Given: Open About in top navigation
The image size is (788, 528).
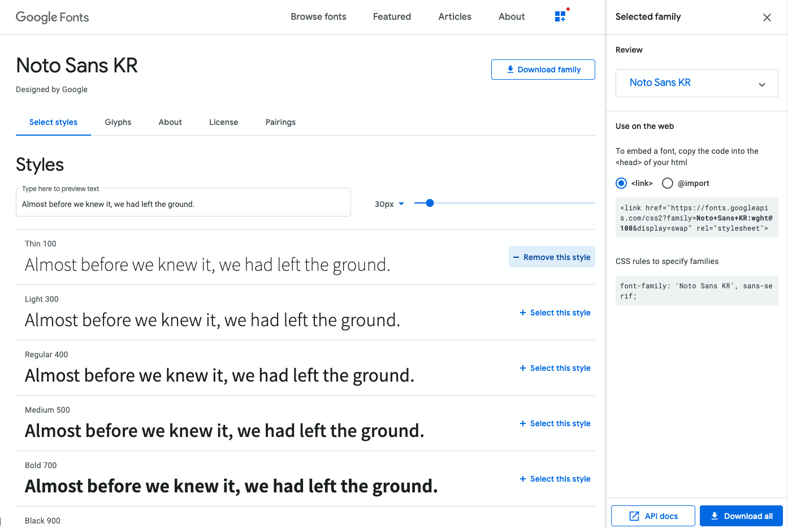Looking at the screenshot, I should pyautogui.click(x=512, y=17).
